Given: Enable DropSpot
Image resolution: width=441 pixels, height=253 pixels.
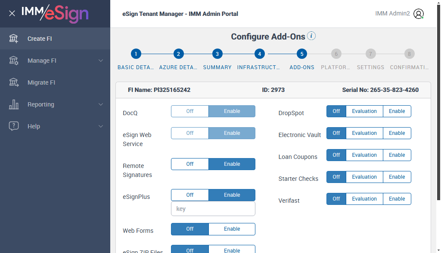Looking at the screenshot, I should tap(397, 111).
